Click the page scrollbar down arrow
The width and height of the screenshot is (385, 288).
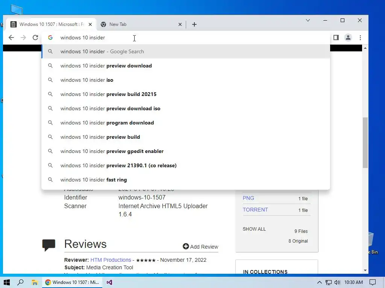click(x=365, y=270)
